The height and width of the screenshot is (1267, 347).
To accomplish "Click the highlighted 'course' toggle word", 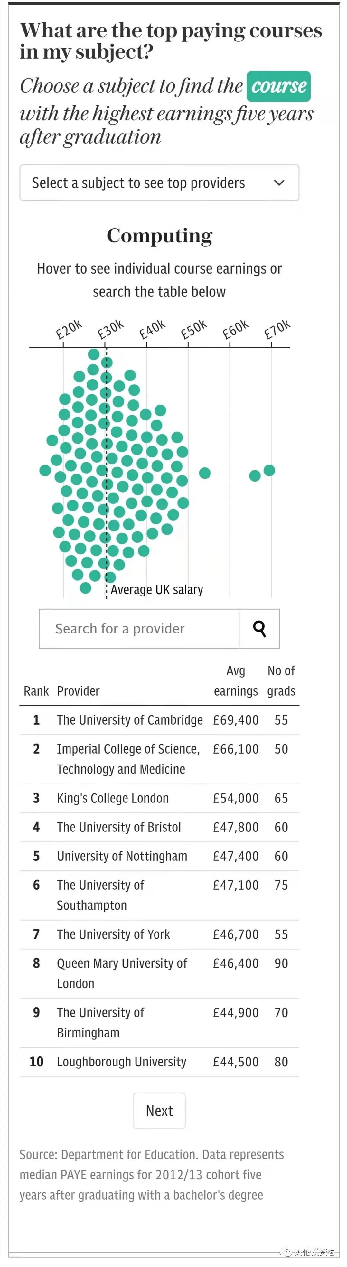I will pos(279,86).
